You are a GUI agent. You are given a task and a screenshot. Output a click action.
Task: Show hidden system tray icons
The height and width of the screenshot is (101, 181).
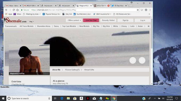(155, 98)
